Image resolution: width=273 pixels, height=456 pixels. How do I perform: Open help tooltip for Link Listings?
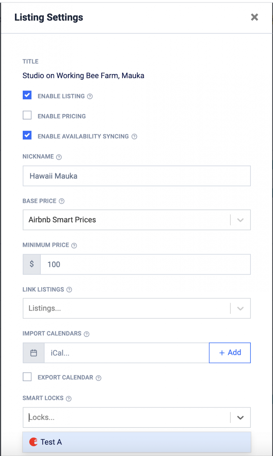point(69,289)
